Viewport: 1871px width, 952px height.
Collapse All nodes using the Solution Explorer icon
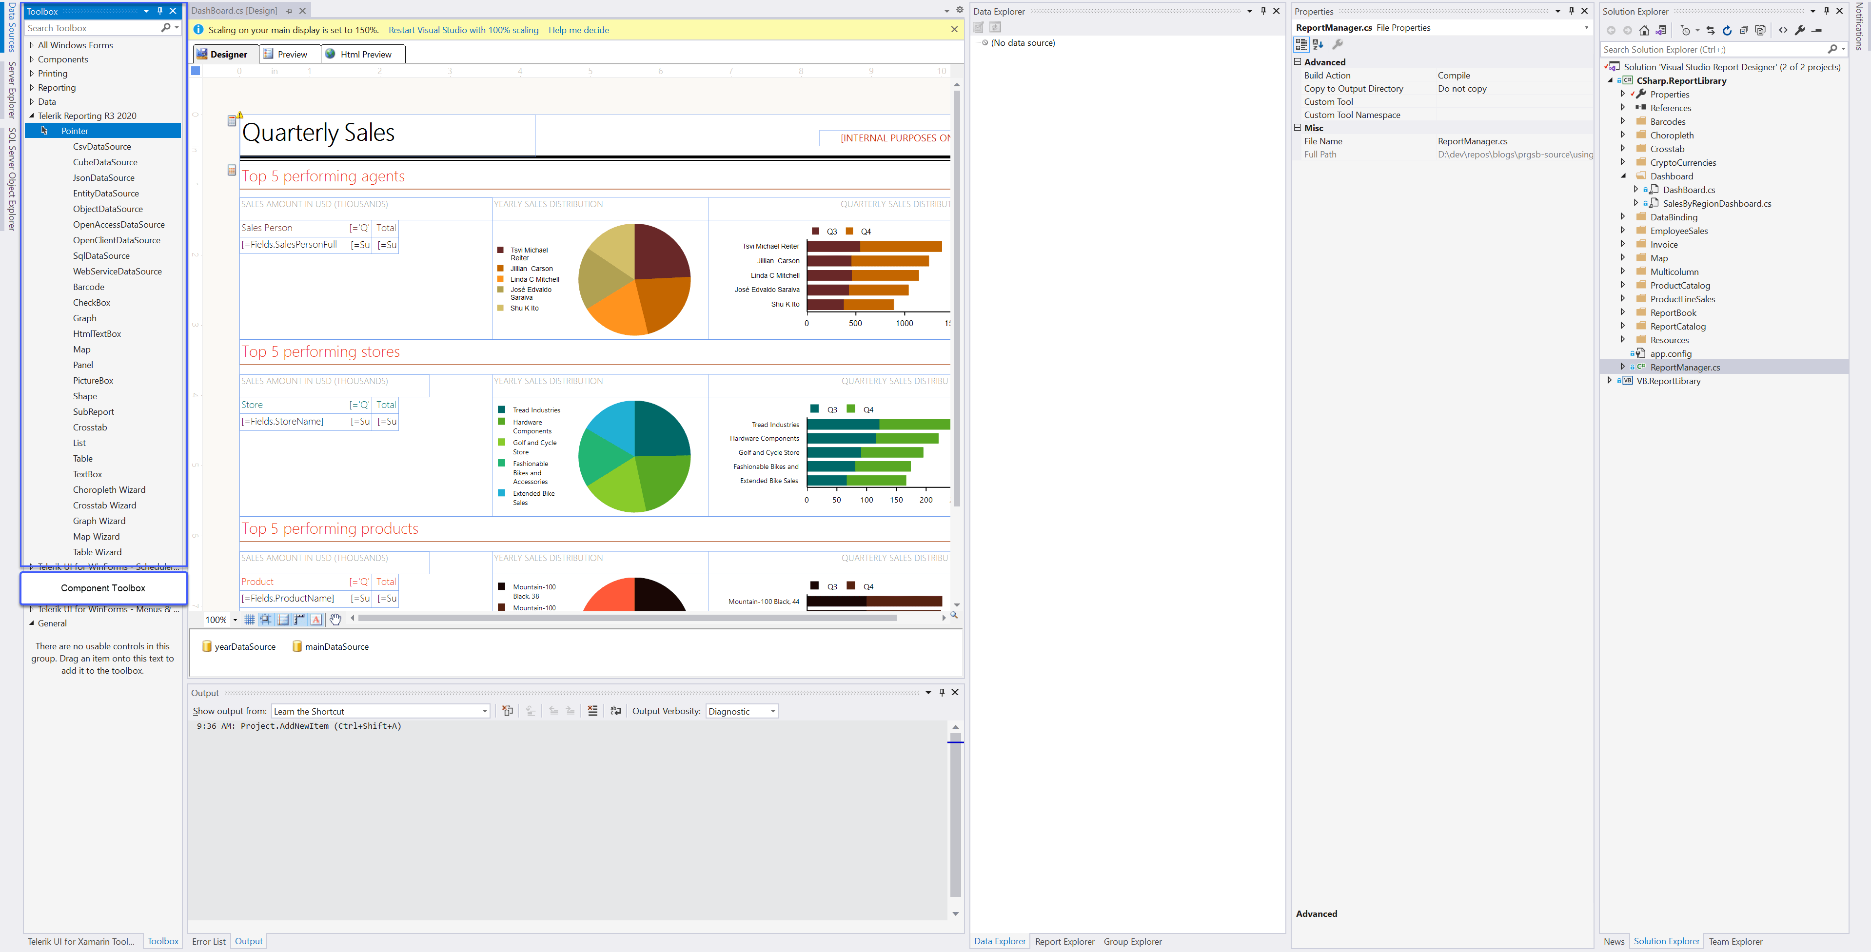[1744, 31]
